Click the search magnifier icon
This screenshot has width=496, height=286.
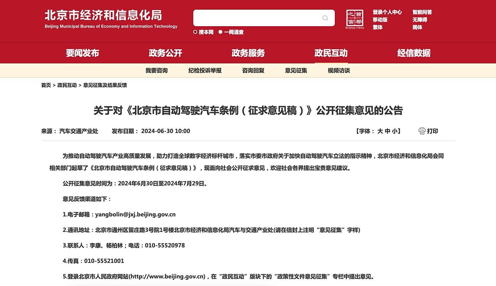click(x=325, y=18)
